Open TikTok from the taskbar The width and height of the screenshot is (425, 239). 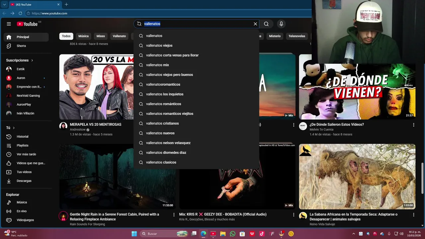click(262, 234)
